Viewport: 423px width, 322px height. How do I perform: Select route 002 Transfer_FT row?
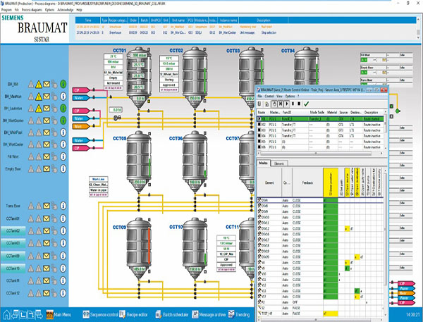(x=320, y=125)
